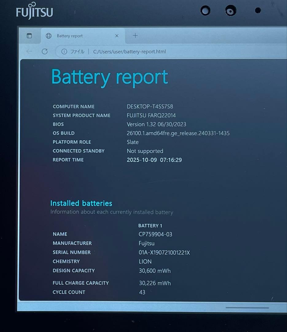287x332 pixels.
Task: Click Not supported connected standby value
Action: click(145, 151)
